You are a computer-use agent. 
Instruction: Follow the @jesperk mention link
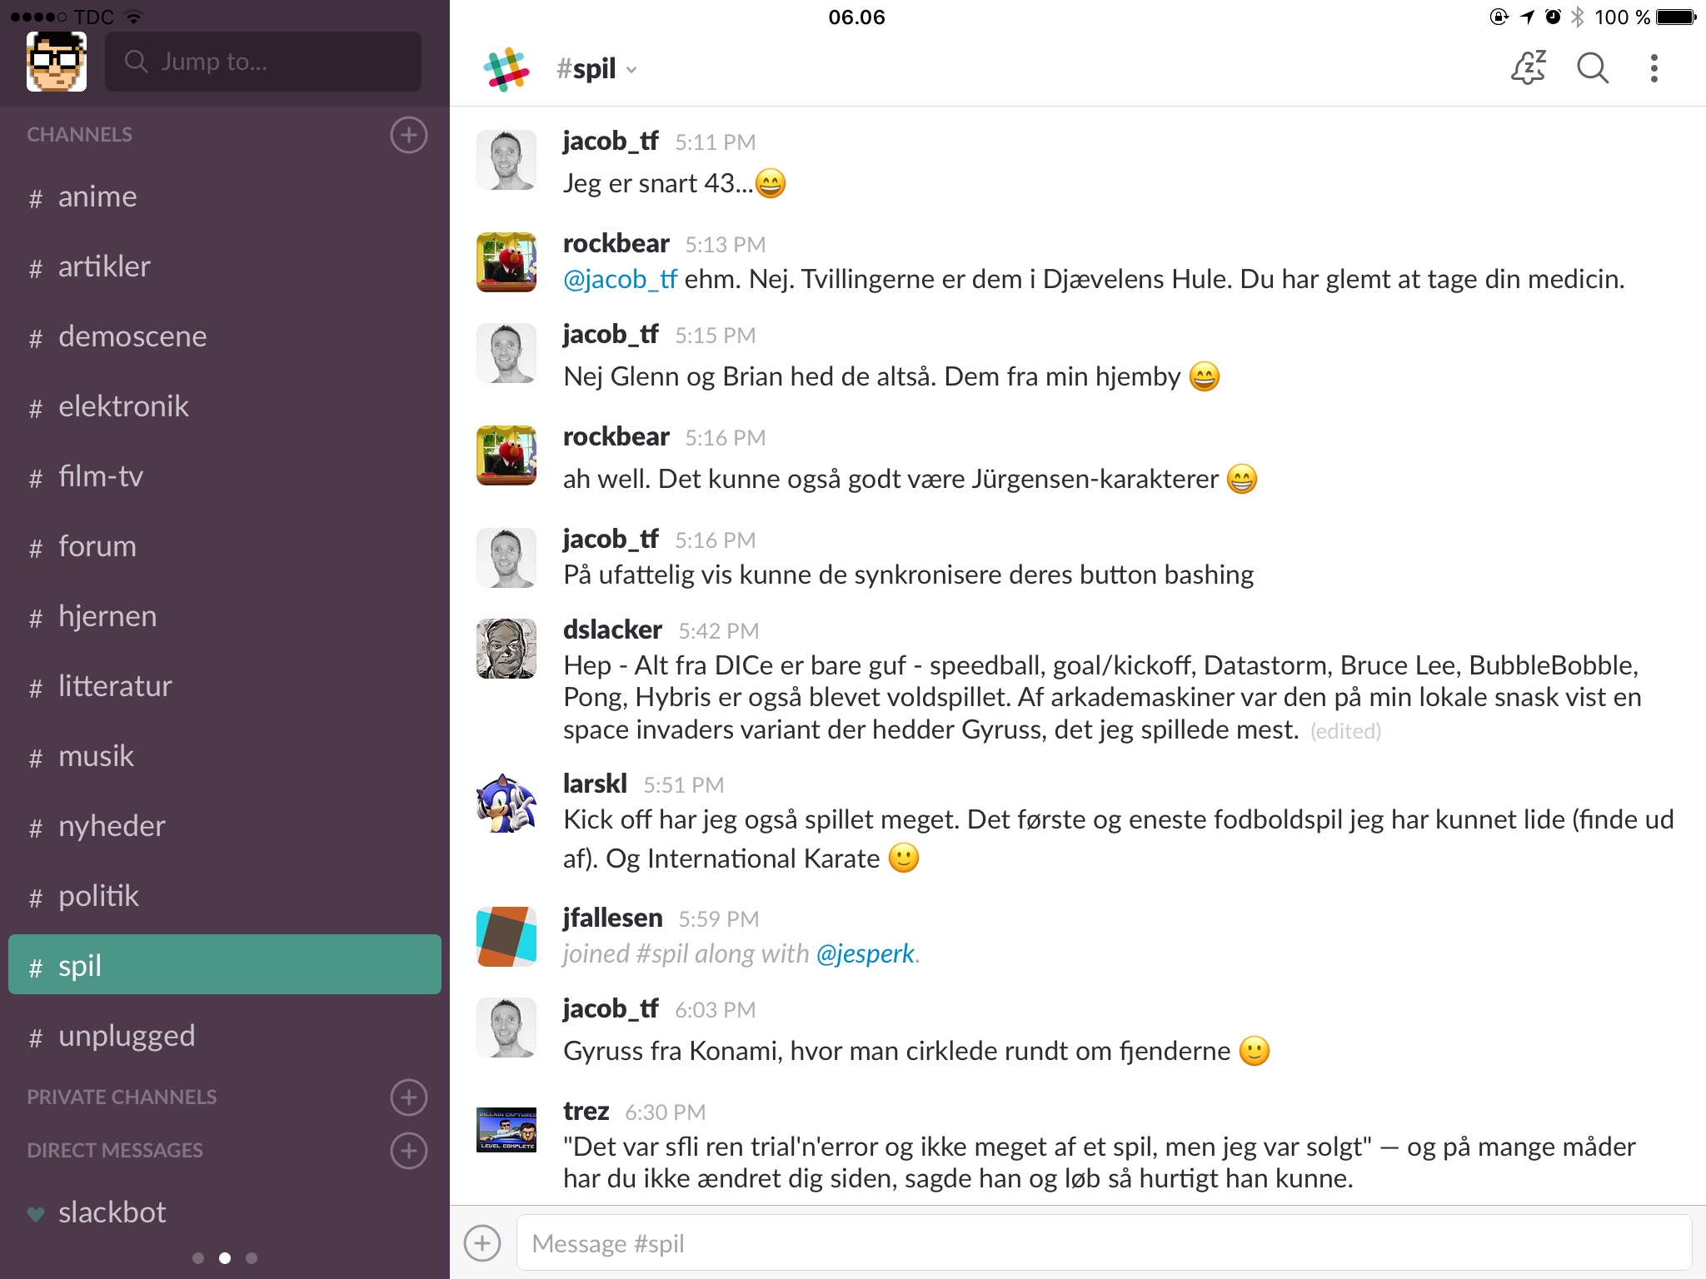point(865,953)
